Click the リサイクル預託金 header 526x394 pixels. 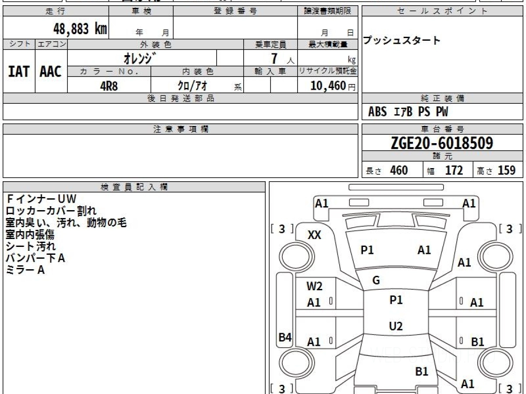[327, 71]
